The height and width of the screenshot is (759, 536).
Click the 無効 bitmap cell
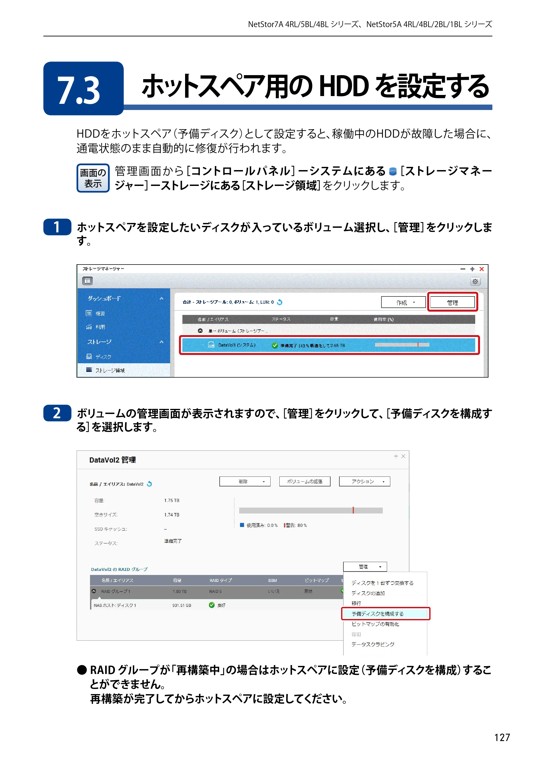tap(308, 591)
